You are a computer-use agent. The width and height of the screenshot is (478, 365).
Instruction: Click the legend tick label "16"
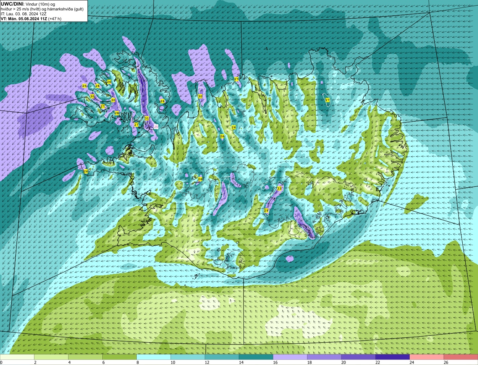click(275, 362)
